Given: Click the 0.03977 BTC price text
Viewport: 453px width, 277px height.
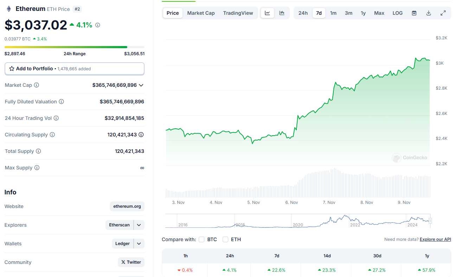Looking at the screenshot, I should [18, 39].
